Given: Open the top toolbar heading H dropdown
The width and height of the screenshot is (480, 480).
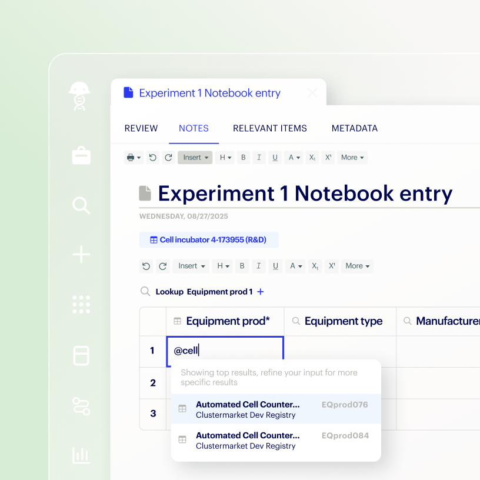Looking at the screenshot, I should [x=225, y=158].
